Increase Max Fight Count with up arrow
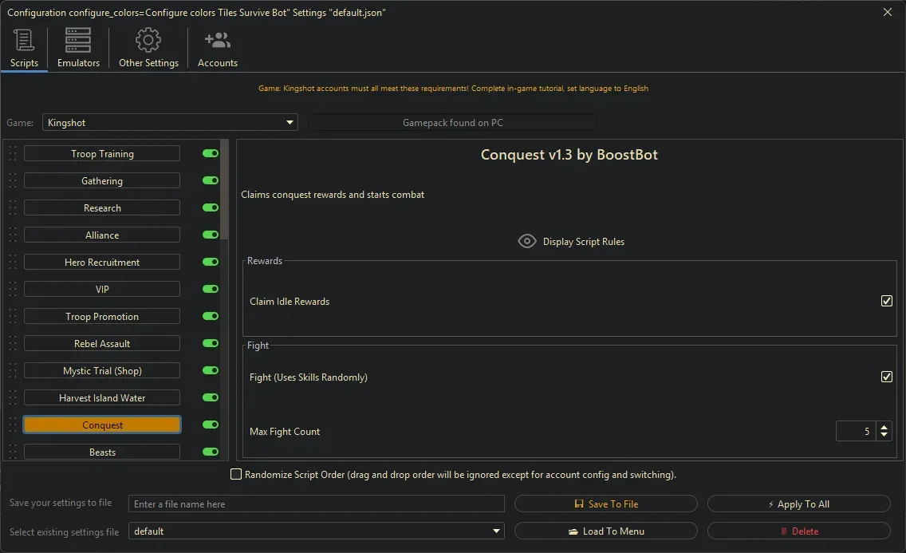The image size is (906, 553). [x=884, y=427]
